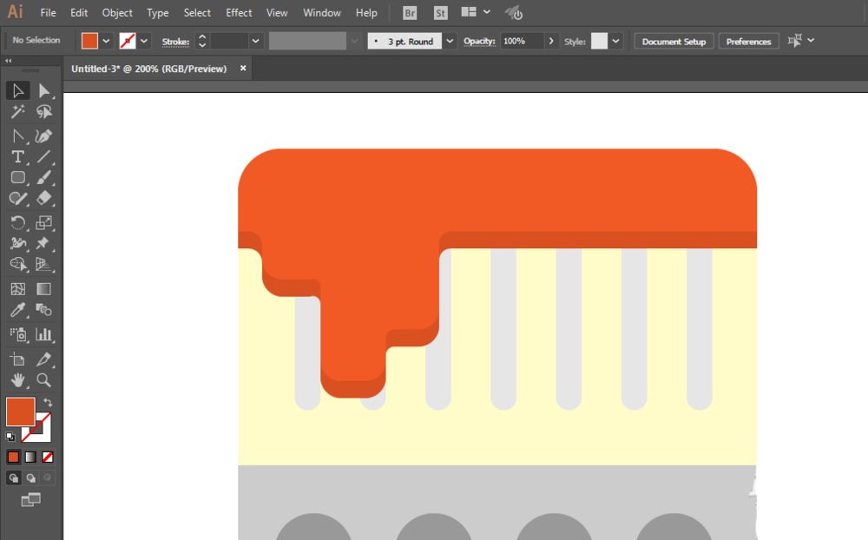Swap fill and stroke colors
The width and height of the screenshot is (868, 540).
[x=48, y=403]
